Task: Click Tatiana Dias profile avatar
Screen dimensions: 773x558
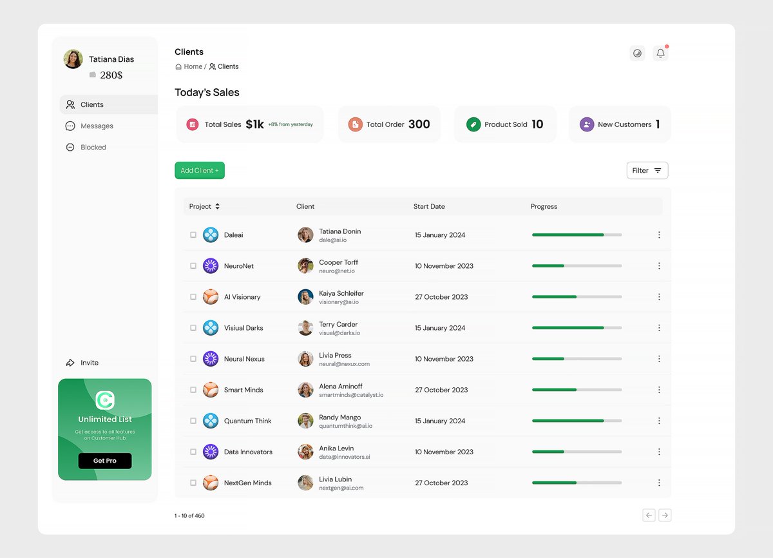Action: click(x=73, y=59)
